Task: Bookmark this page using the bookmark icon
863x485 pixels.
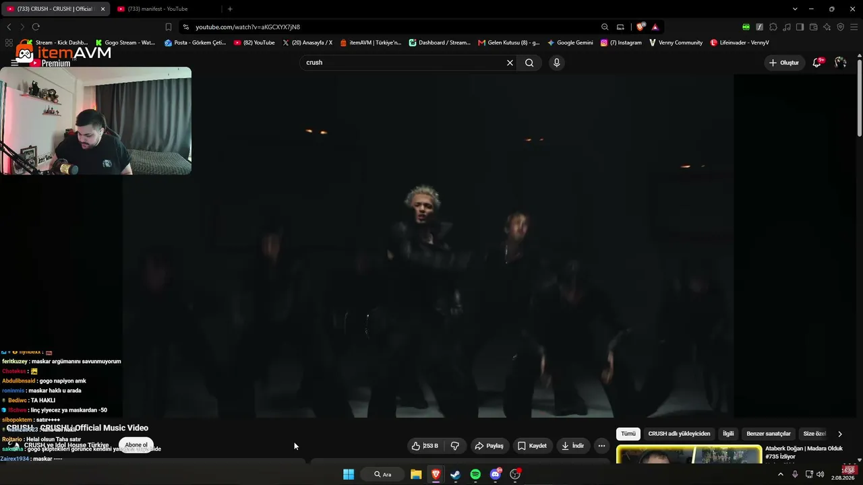Action: coord(169,27)
